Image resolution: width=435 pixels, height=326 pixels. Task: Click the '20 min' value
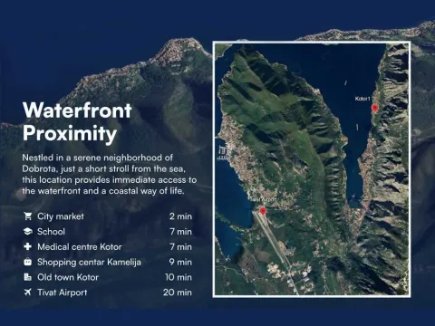click(178, 292)
